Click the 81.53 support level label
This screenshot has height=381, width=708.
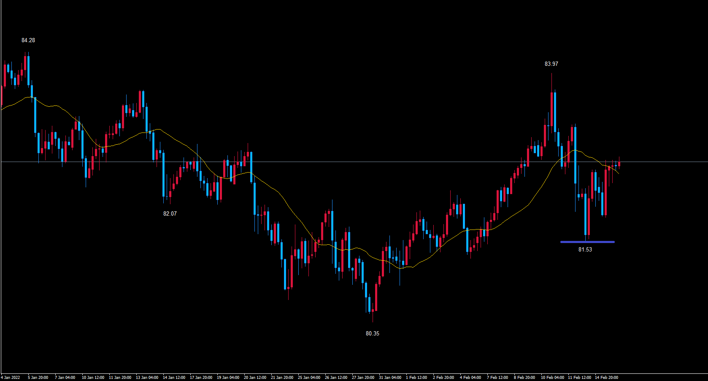[585, 250]
